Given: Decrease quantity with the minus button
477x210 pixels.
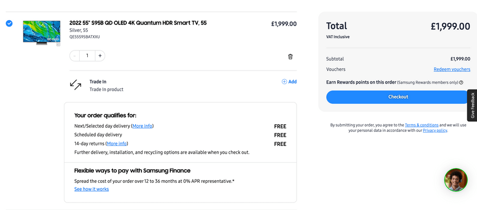Looking at the screenshot, I should [x=75, y=56].
